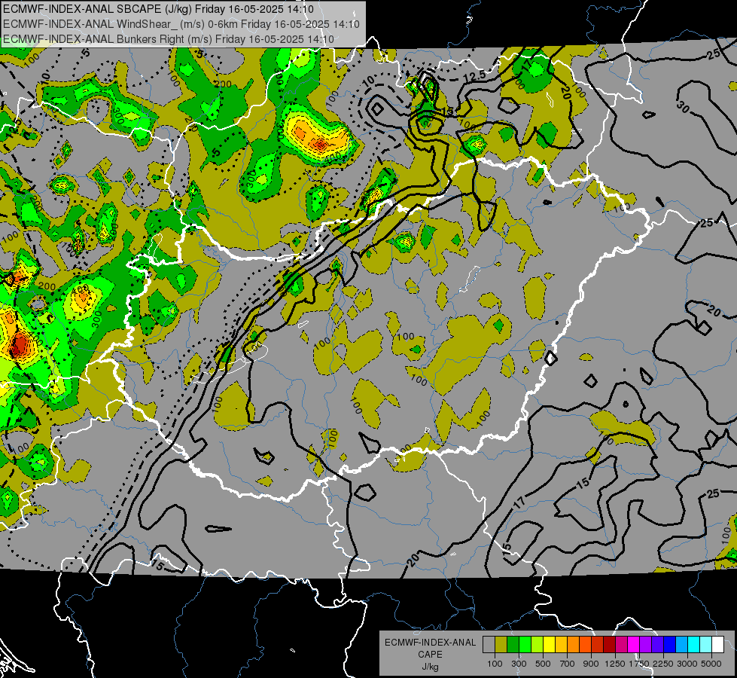The width and height of the screenshot is (737, 678).
Task: Click the Bunkers Right (m/s) header line
Action: [169, 39]
